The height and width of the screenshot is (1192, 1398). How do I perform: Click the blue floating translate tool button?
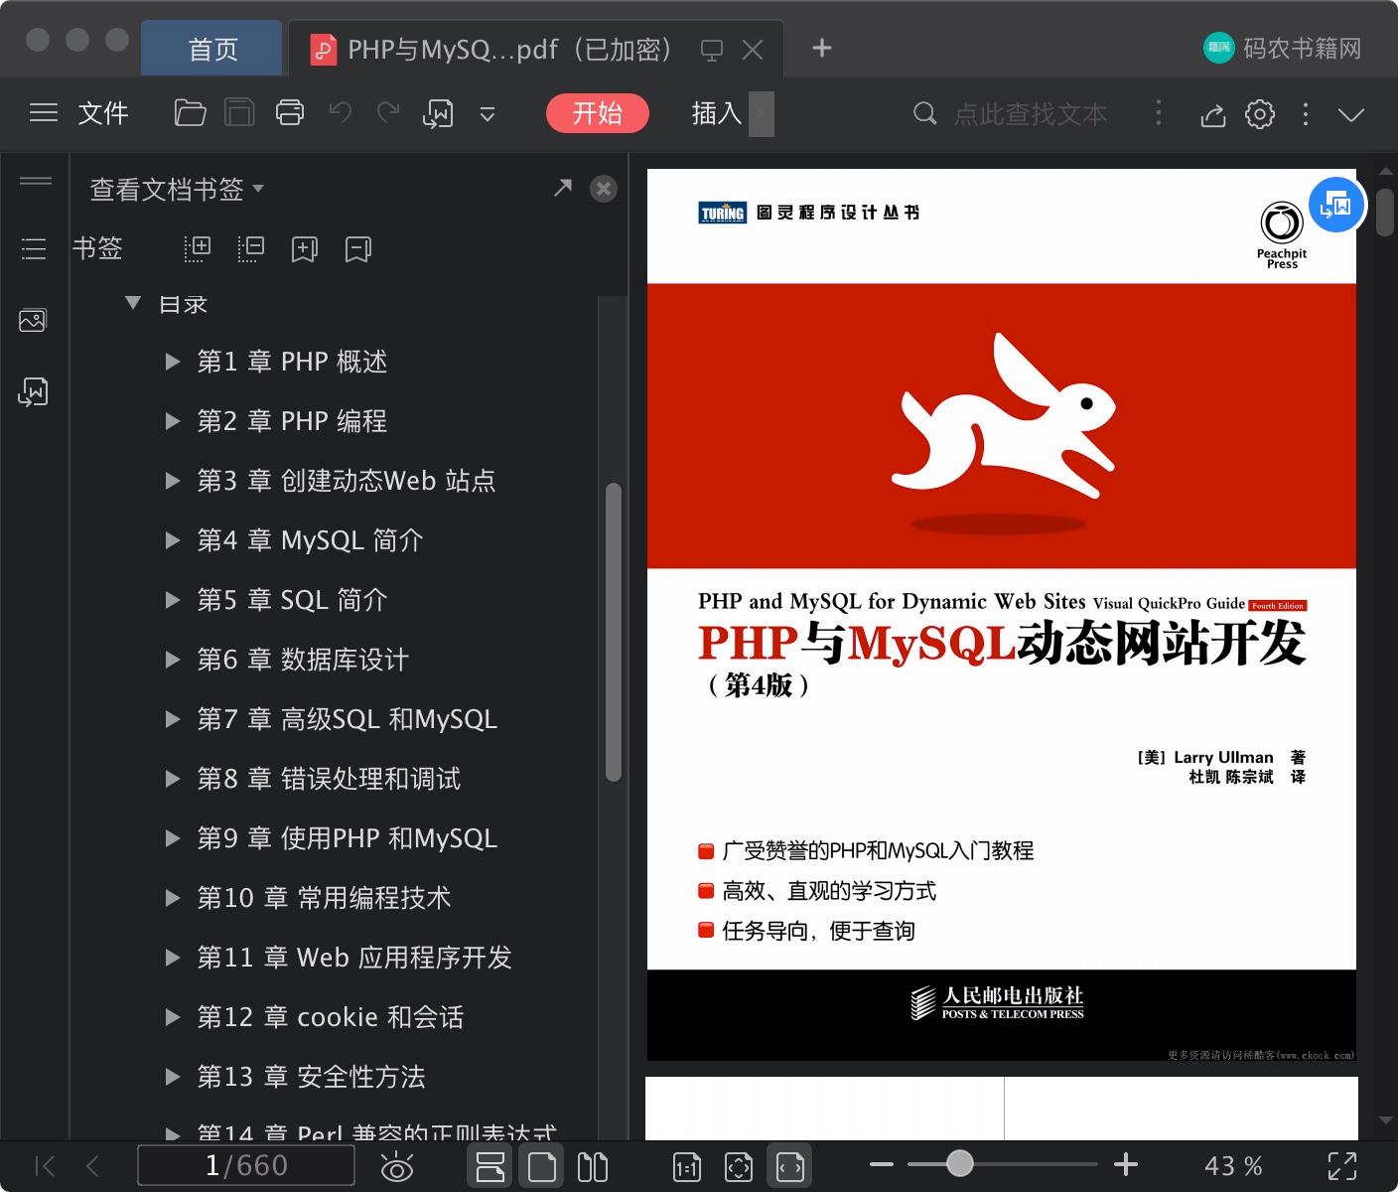[x=1336, y=205]
